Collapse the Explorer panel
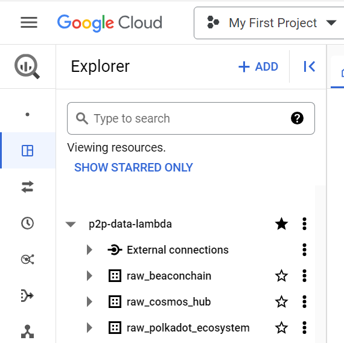 click(x=310, y=66)
